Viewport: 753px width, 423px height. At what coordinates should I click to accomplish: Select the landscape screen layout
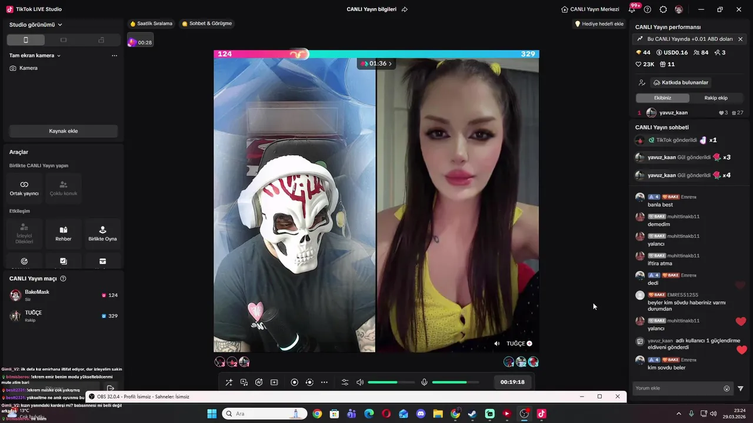click(x=64, y=40)
